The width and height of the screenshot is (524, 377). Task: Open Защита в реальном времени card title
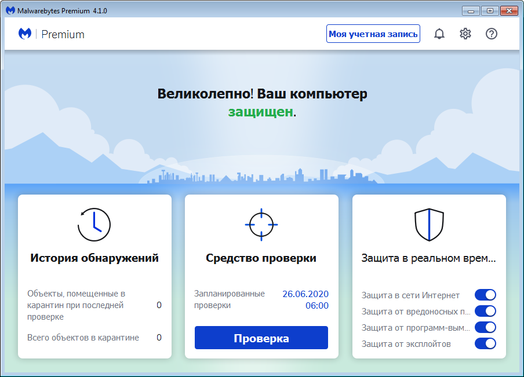coord(429,258)
